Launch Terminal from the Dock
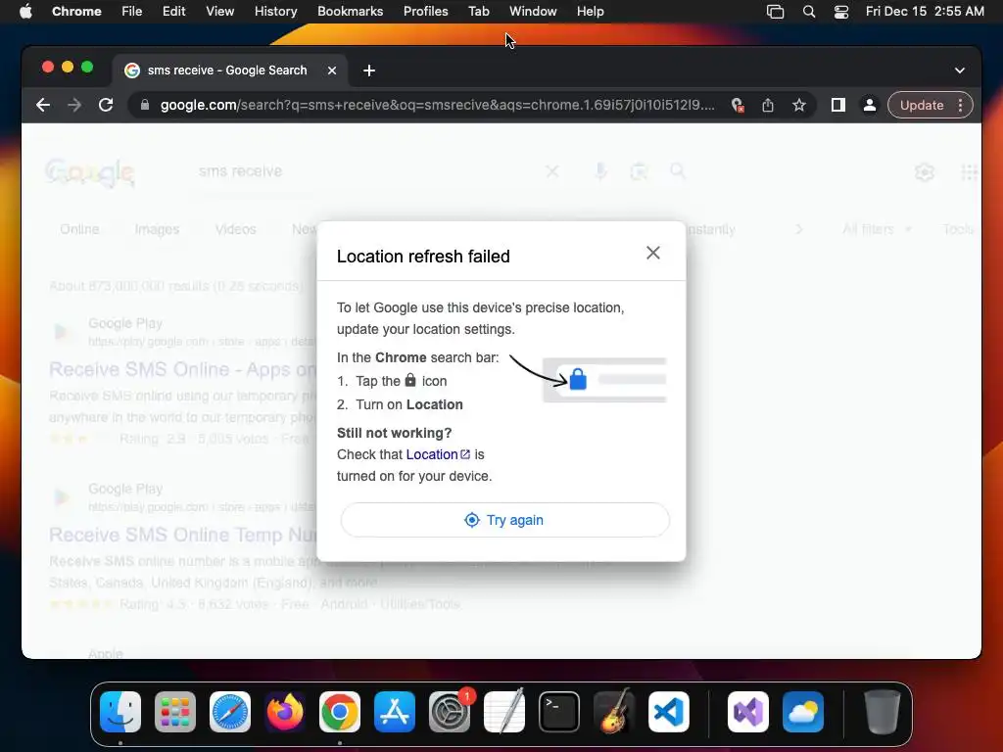The height and width of the screenshot is (752, 1003). pyautogui.click(x=559, y=712)
